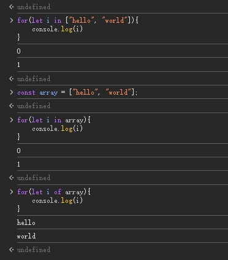Screen dimensions: 228x260
Task: Click the undefined result after the world output
Action: [x=34, y=250]
